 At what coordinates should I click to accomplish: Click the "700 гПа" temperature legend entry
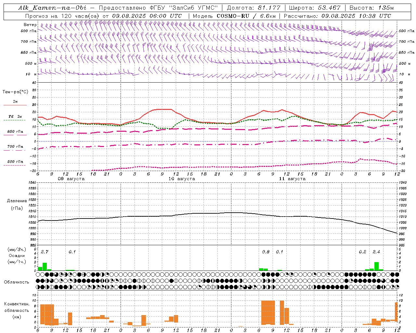[x=15, y=147]
